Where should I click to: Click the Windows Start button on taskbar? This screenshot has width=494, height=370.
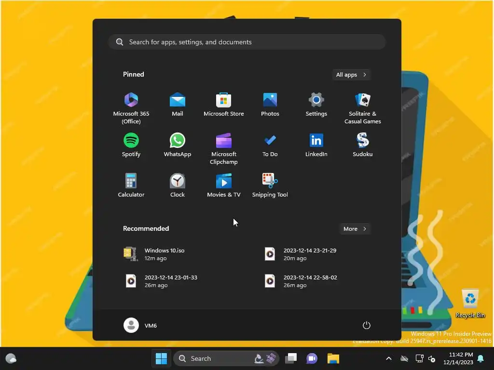pos(161,358)
